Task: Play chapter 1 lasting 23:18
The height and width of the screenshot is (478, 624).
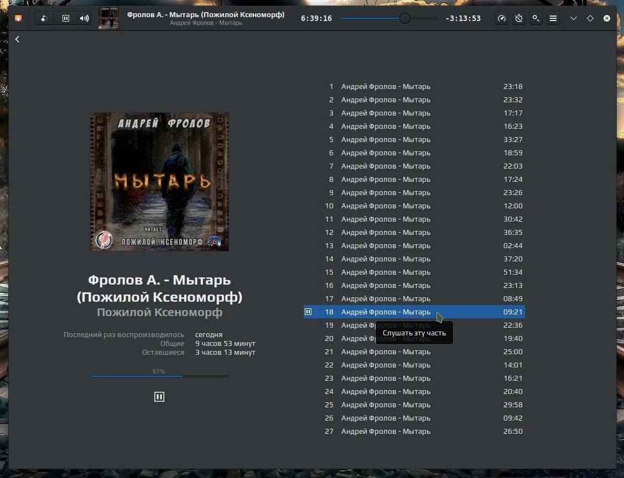Action: pyautogui.click(x=414, y=86)
